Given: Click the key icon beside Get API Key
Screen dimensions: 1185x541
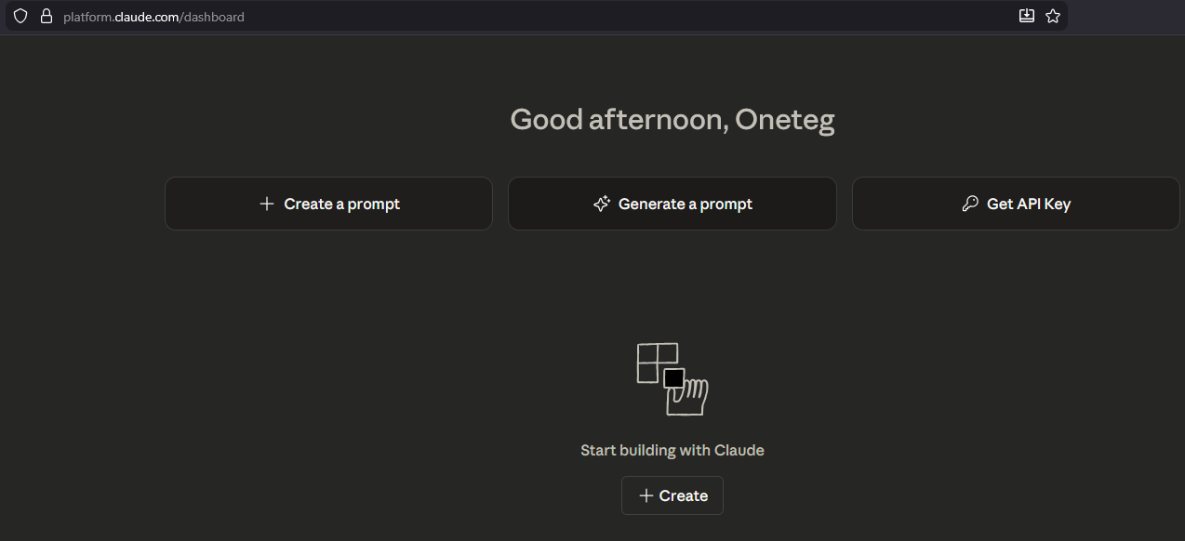Looking at the screenshot, I should pyautogui.click(x=970, y=204).
